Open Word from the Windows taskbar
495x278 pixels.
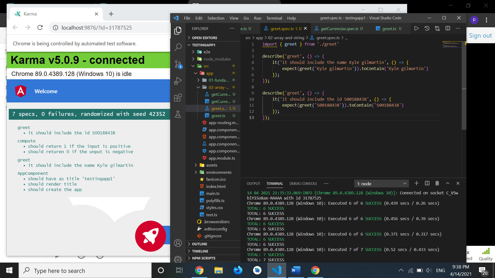coord(296,270)
